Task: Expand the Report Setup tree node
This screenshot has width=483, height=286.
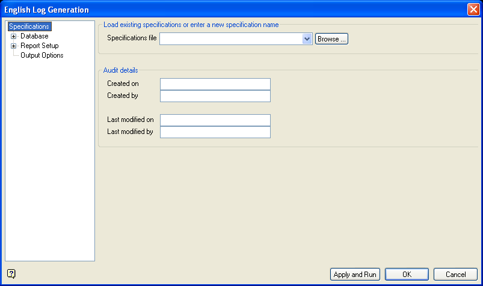Action: point(13,46)
